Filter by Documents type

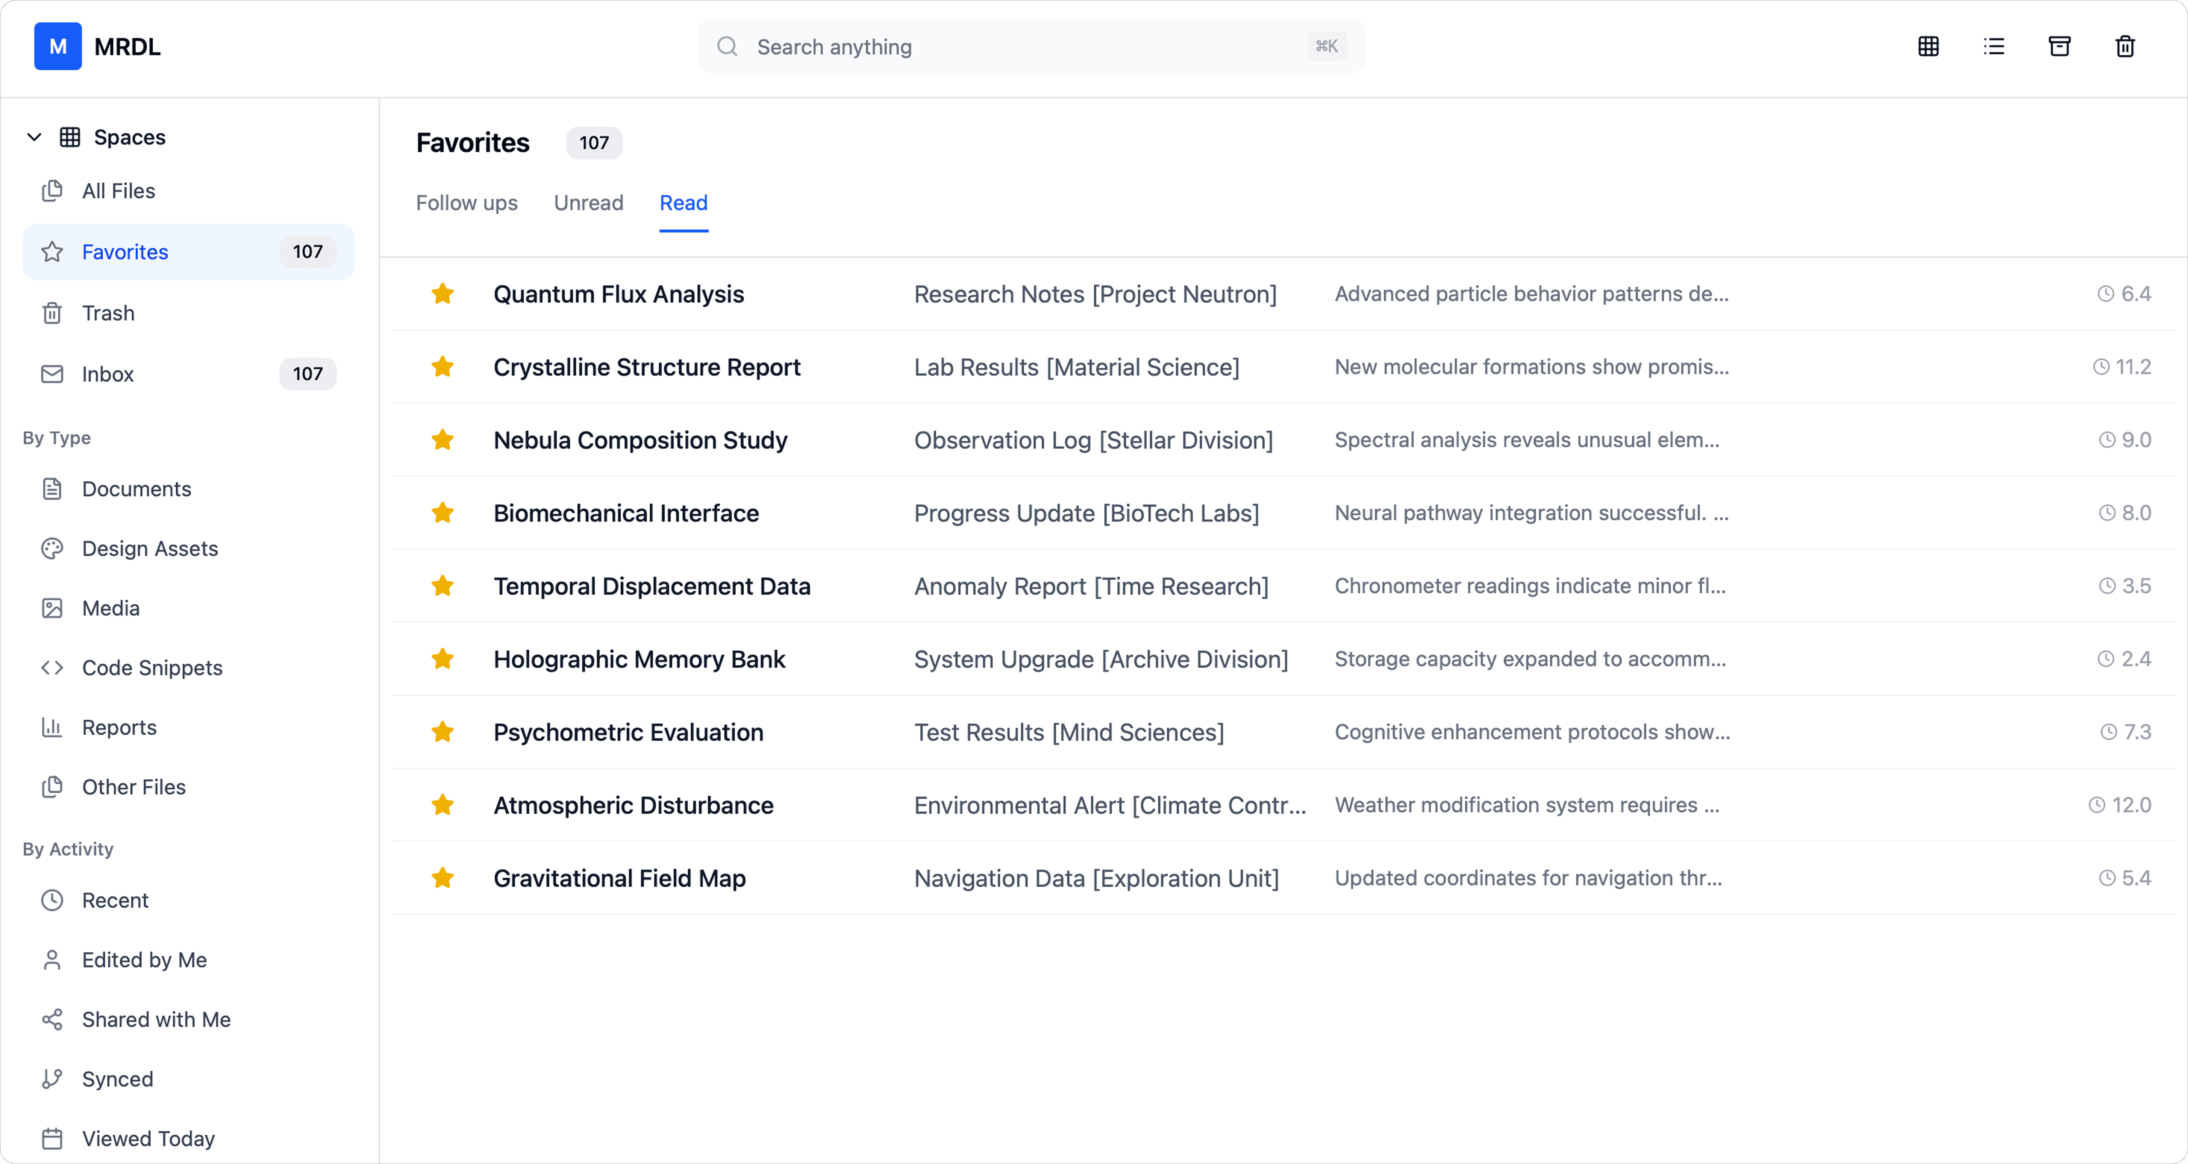pos(189,490)
